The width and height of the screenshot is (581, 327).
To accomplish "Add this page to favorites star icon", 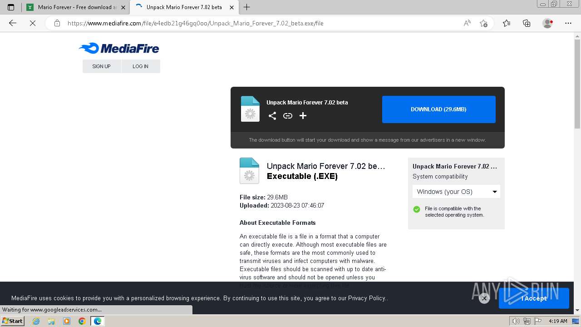I will coord(483,23).
